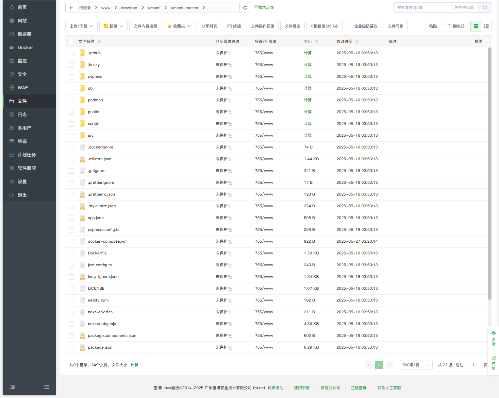Refresh the directory with the reload icon

245,8
